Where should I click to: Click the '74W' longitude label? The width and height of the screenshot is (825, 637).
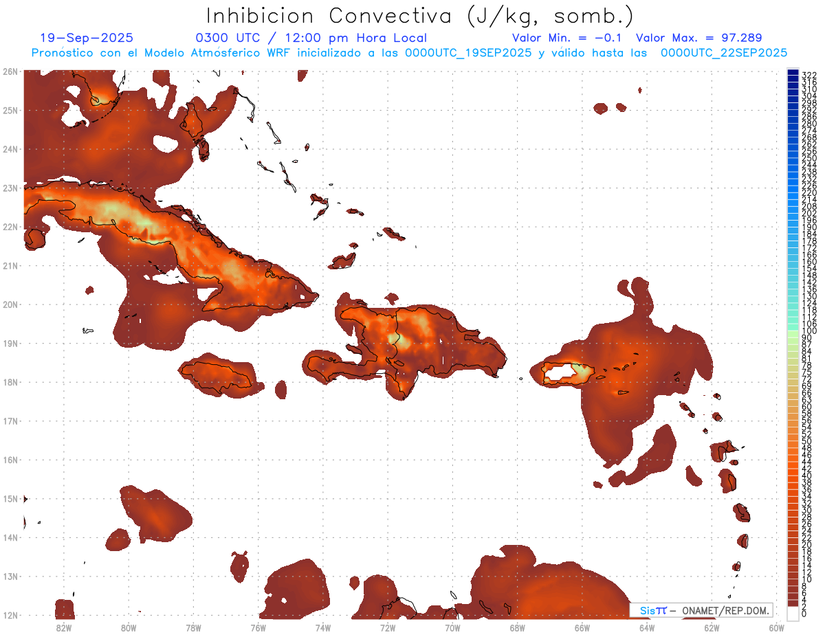pos(322,627)
